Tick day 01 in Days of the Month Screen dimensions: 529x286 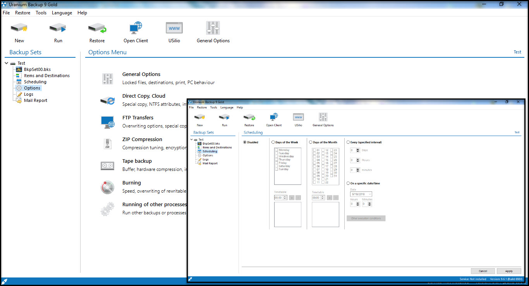314,150
